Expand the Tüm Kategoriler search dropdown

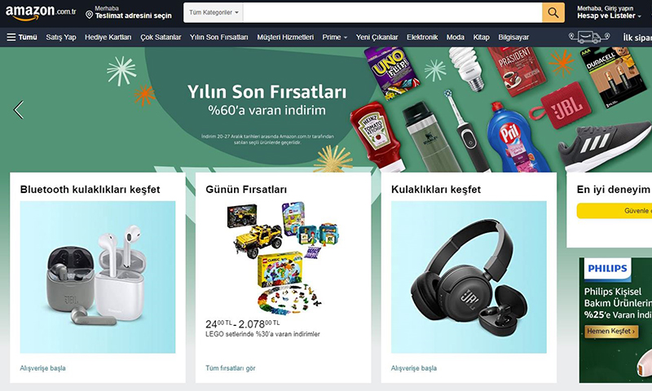coord(214,12)
